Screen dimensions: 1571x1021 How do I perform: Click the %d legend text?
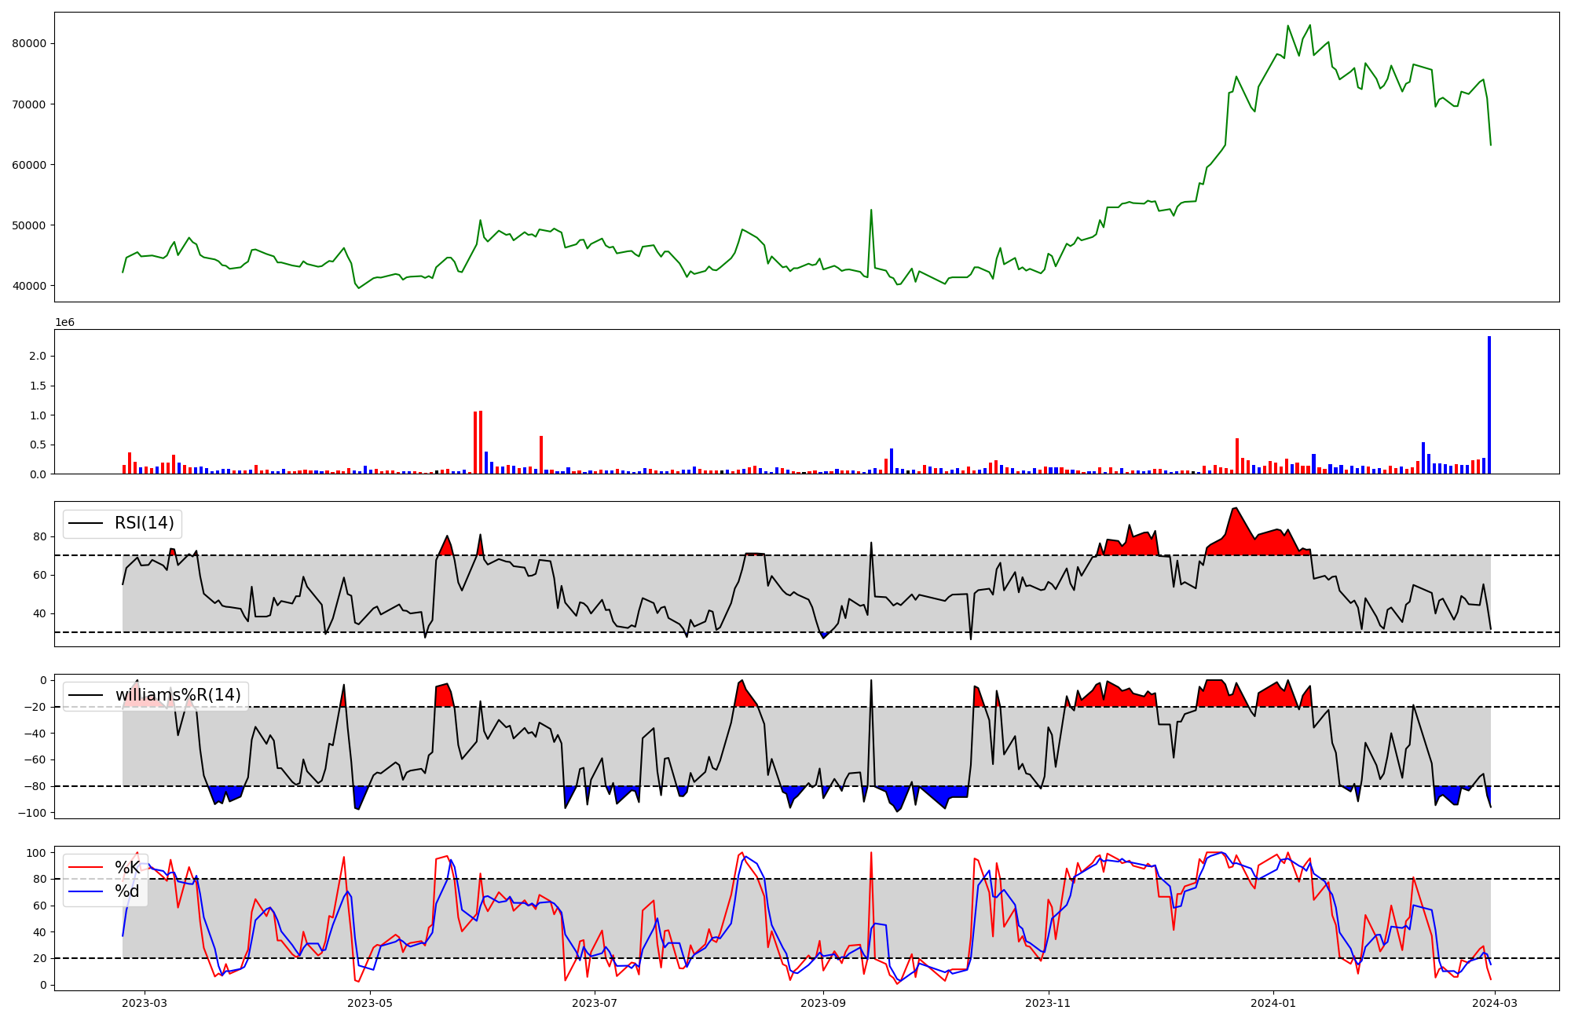point(127,891)
